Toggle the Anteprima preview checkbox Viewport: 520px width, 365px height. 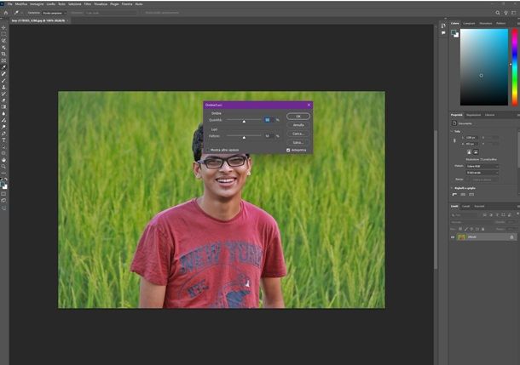pyautogui.click(x=288, y=150)
